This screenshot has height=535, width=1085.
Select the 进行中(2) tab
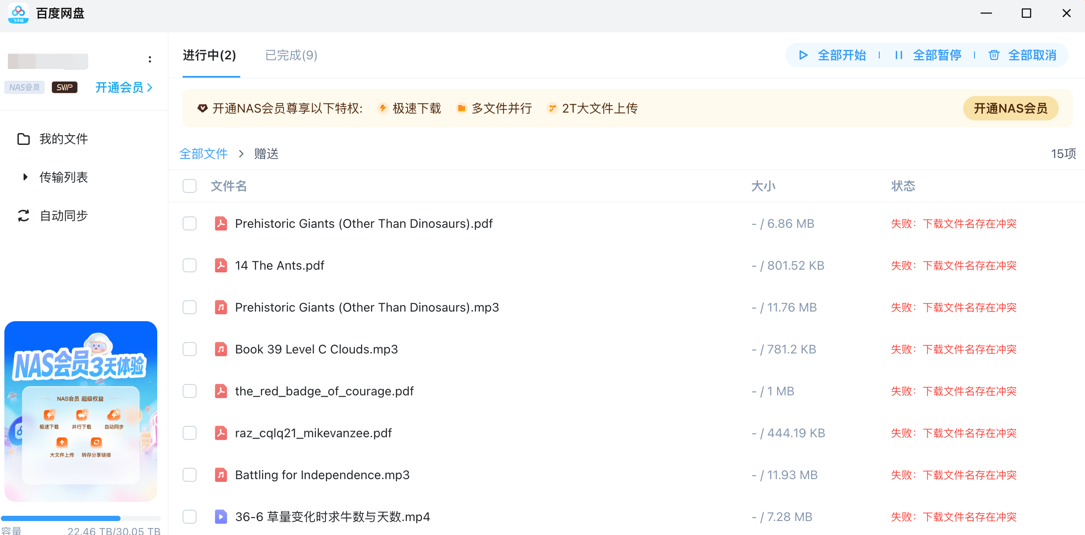coord(210,55)
